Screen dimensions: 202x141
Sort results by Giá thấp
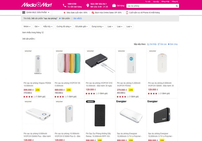(152, 44)
